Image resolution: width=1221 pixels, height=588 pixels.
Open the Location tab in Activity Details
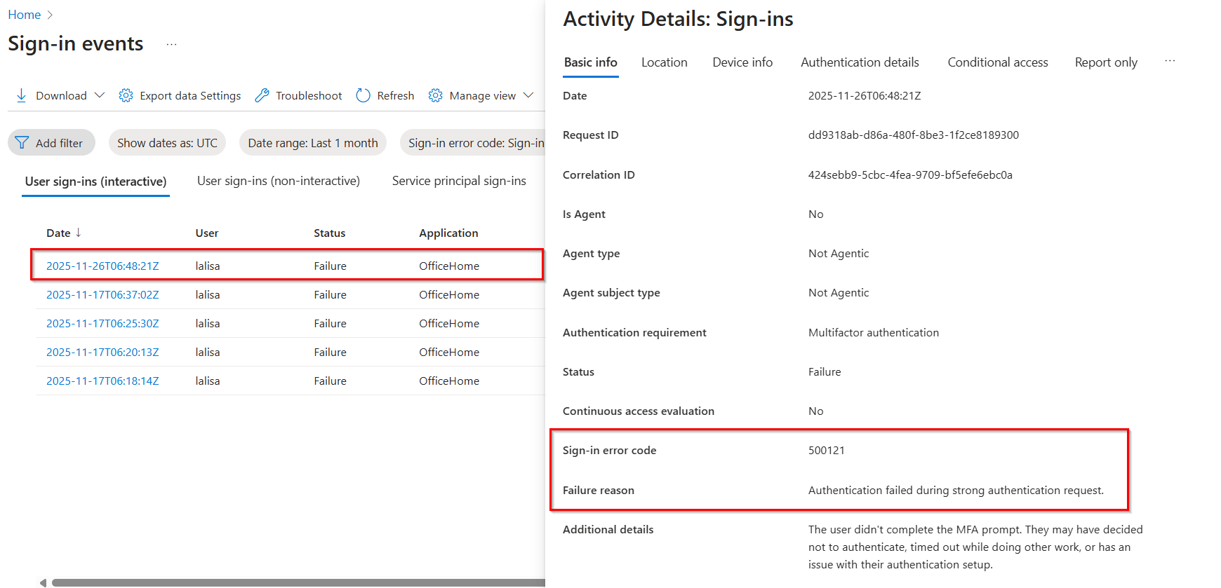664,62
